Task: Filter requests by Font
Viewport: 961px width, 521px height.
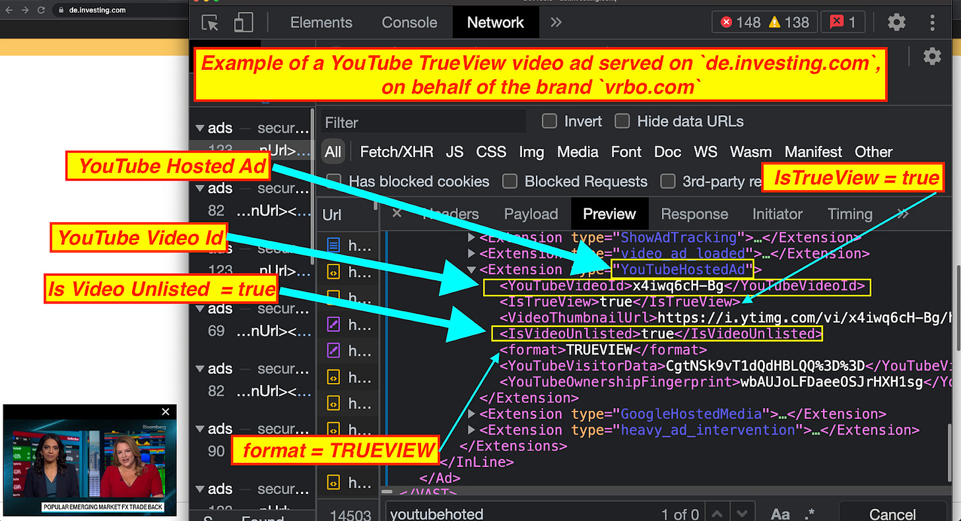Action: (626, 152)
